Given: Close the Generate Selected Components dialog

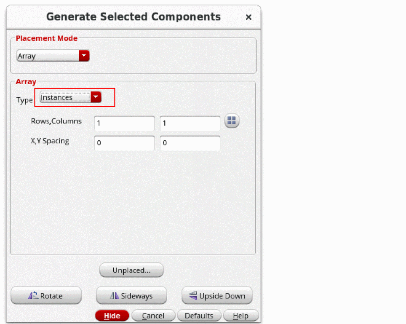Looking at the screenshot, I should [248, 17].
